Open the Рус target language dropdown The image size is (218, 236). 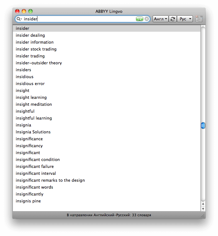[x=185, y=19]
